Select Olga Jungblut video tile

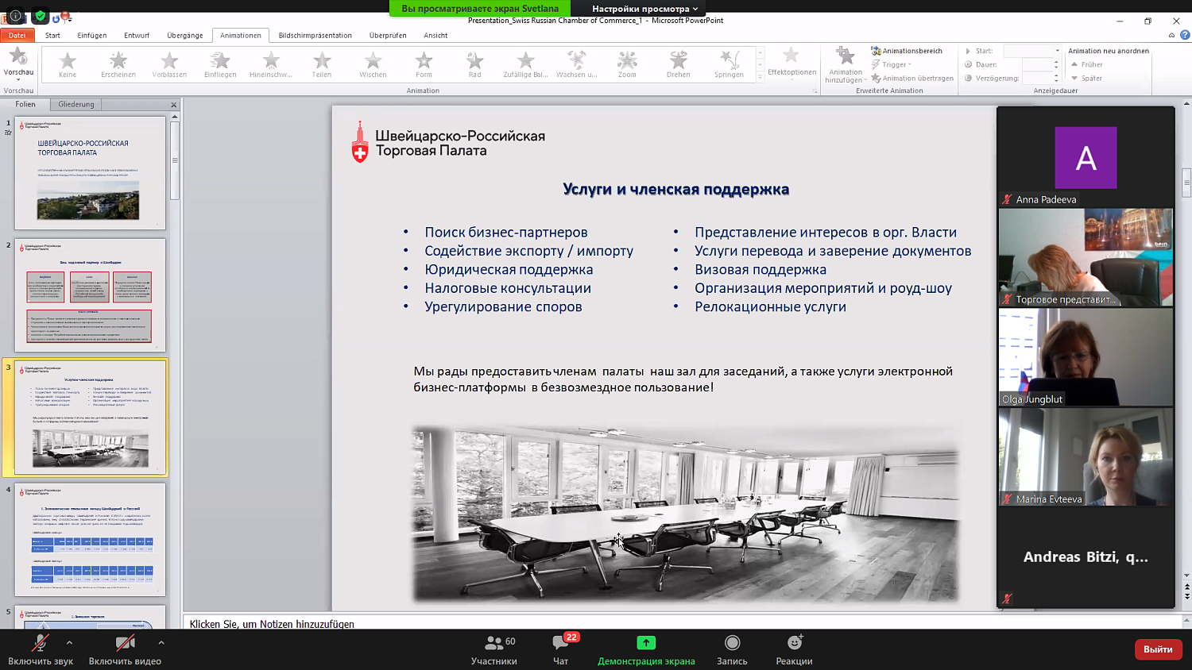(x=1086, y=357)
